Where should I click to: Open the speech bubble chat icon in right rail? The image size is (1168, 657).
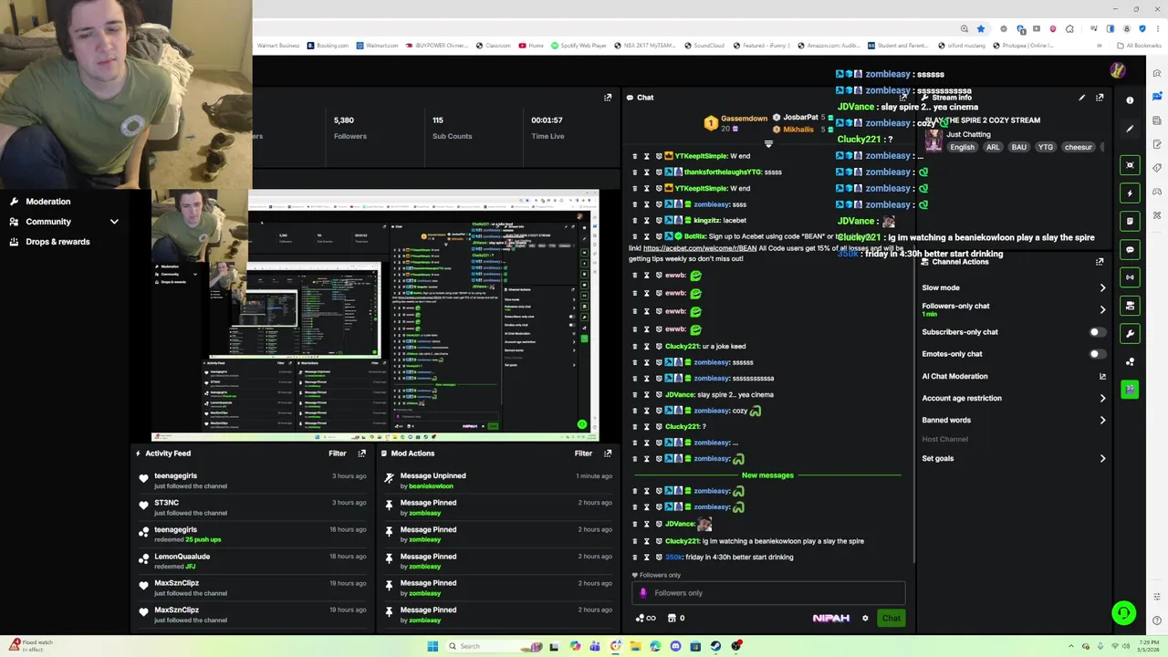click(1130, 249)
